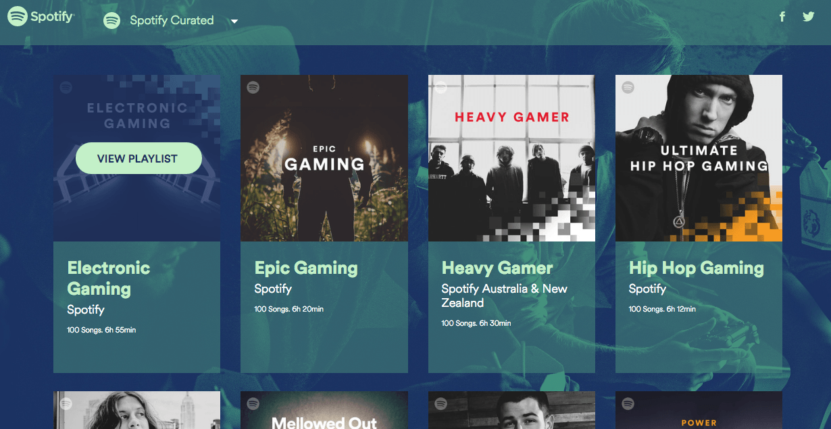Open the Facebook share icon
The image size is (831, 429).
782,16
